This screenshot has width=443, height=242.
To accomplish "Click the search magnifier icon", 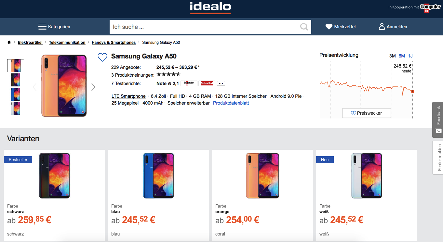I will pyautogui.click(x=304, y=27).
